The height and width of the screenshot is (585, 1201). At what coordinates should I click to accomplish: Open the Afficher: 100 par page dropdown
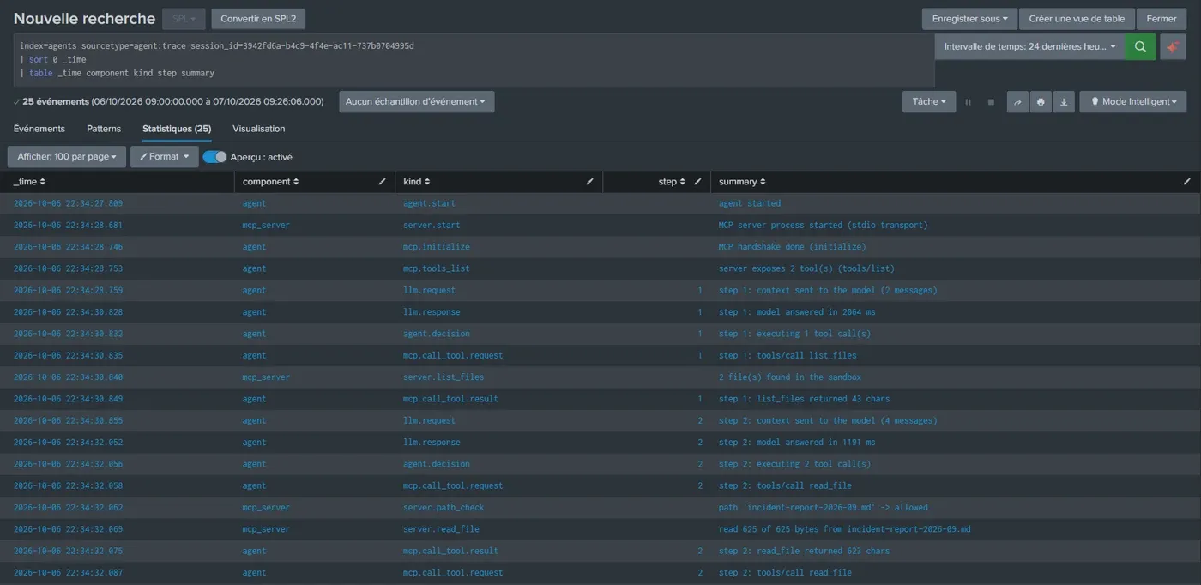[67, 157]
